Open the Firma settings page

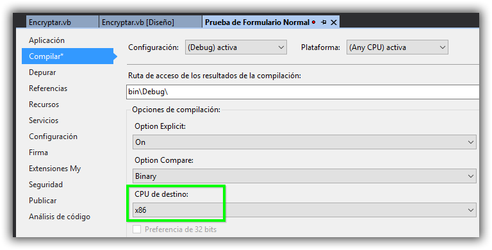(x=38, y=153)
